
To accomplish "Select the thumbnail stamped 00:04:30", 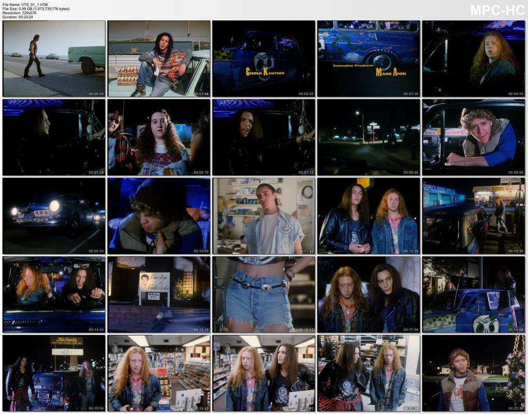I will coord(474,59).
